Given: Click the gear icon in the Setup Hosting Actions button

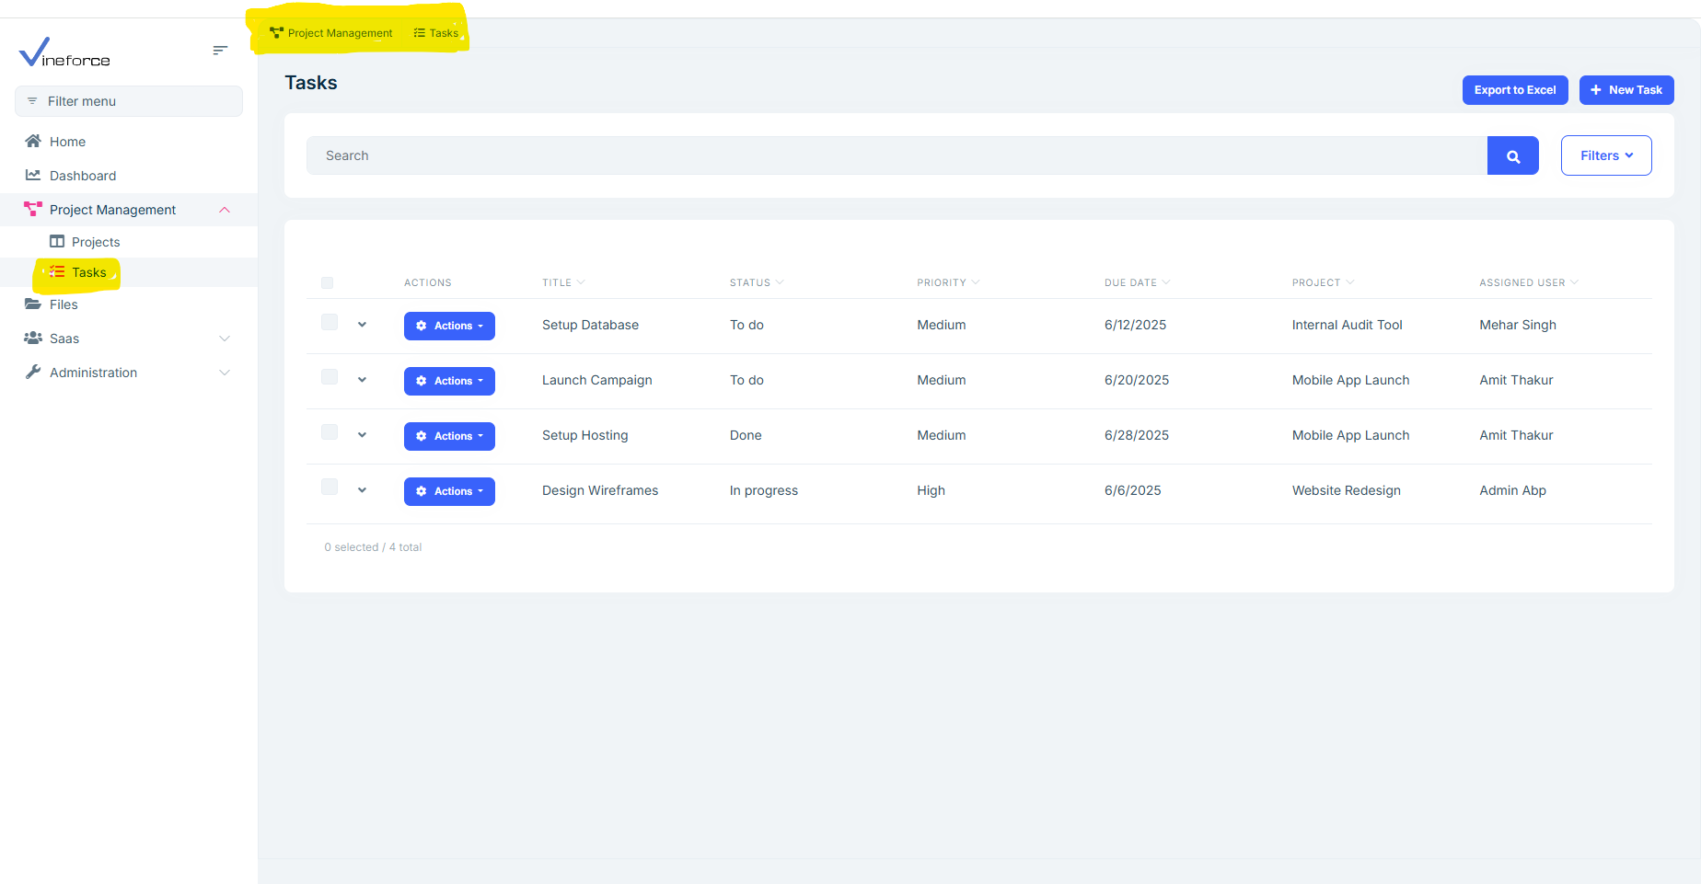Looking at the screenshot, I should coord(422,436).
